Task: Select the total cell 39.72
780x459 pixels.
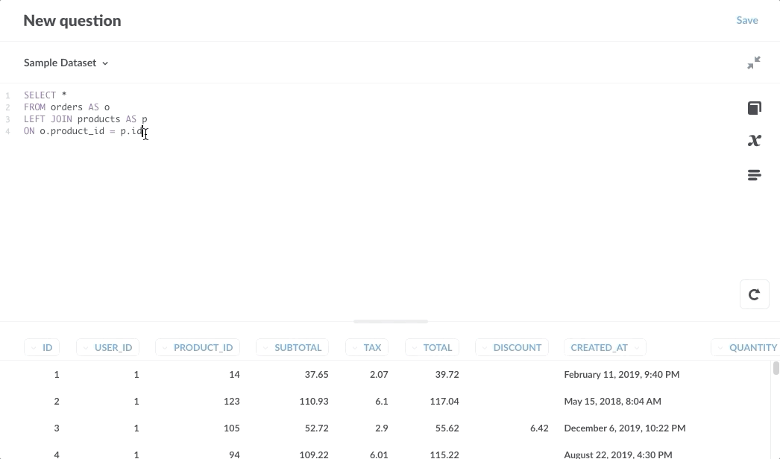Action: (447, 375)
